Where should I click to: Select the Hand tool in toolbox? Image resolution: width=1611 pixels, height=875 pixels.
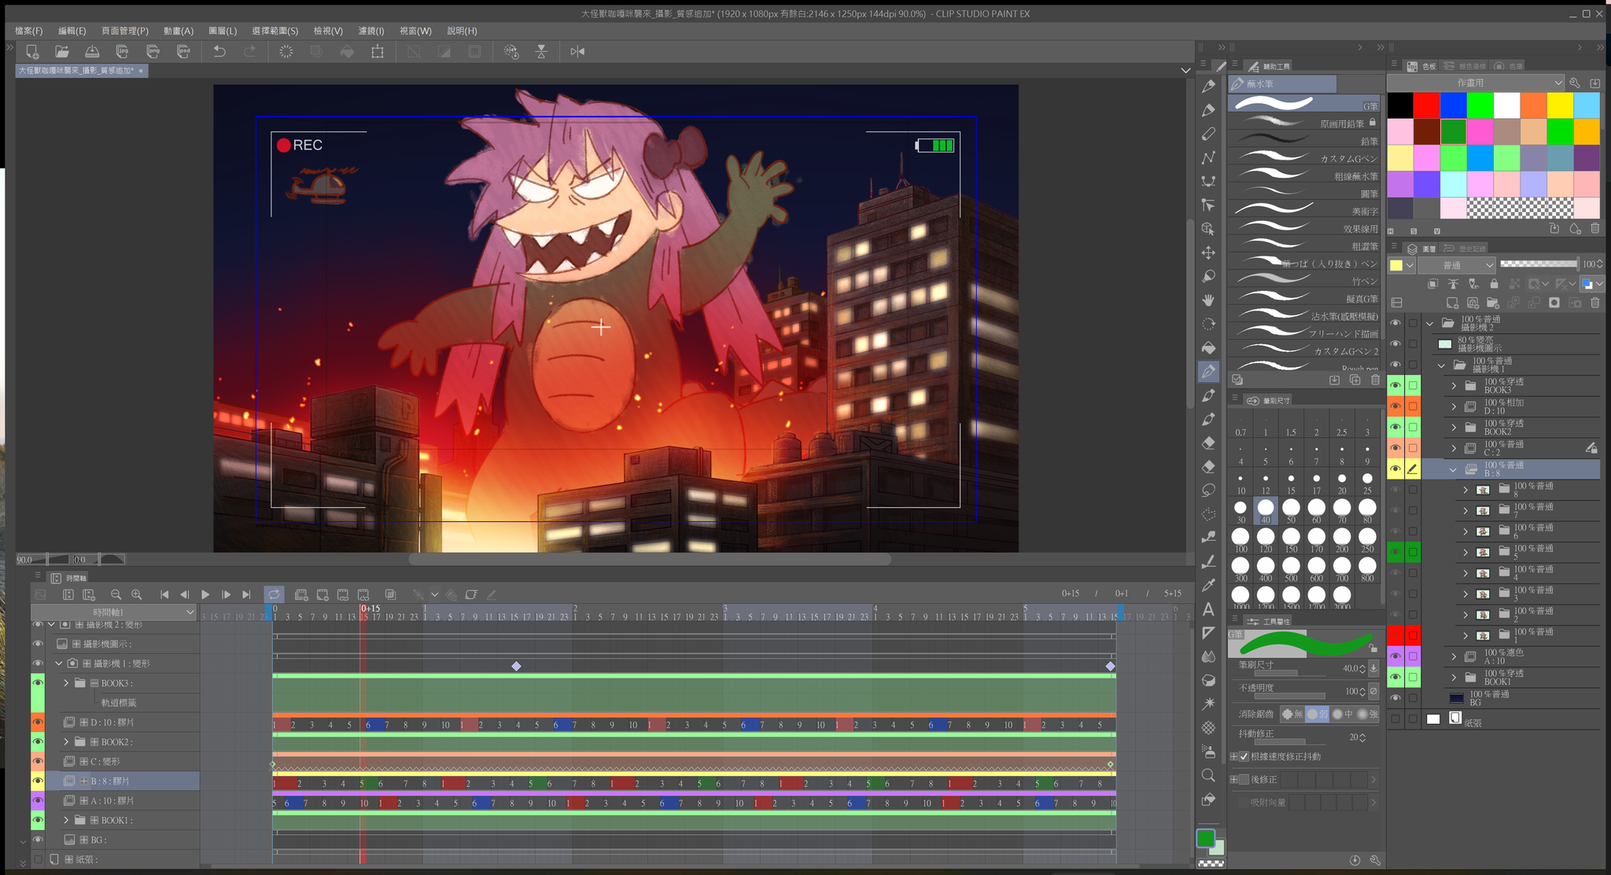click(1208, 300)
